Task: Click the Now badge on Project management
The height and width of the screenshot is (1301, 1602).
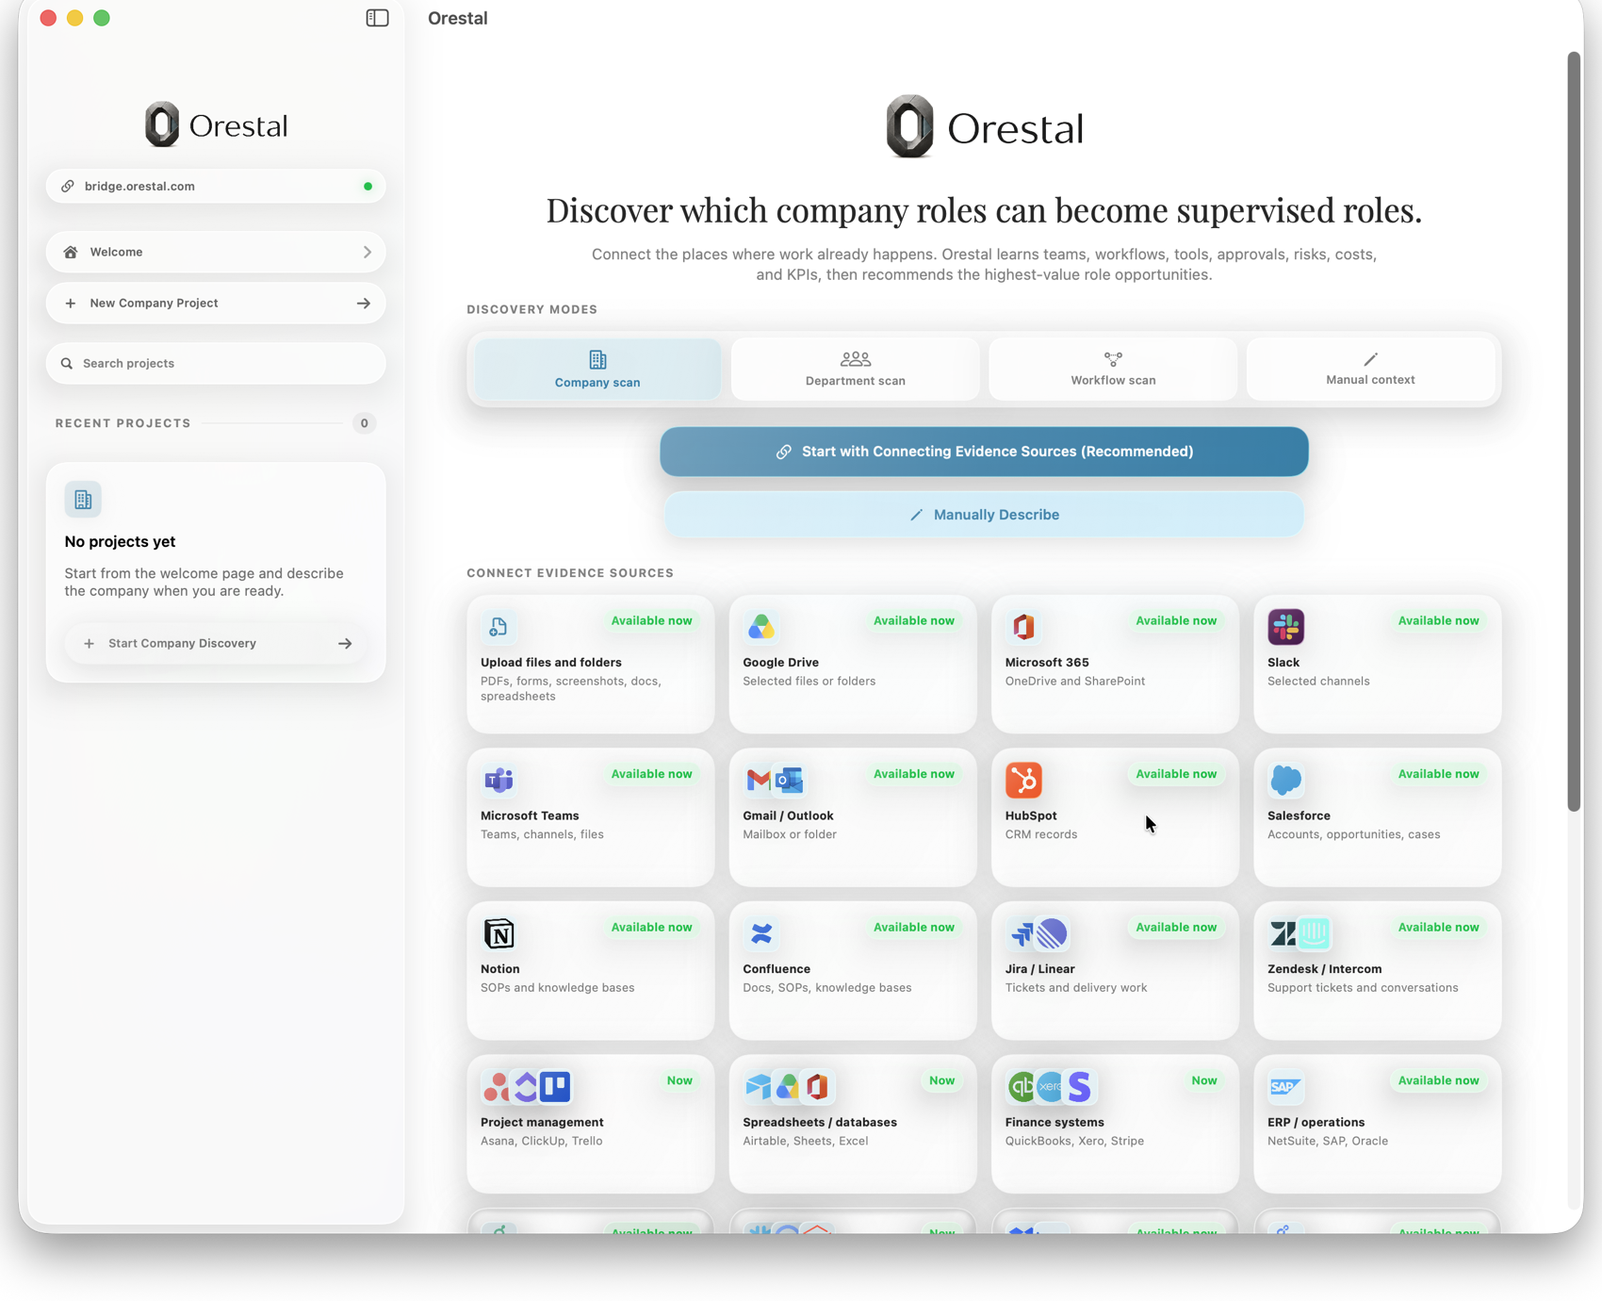Action: pyautogui.click(x=679, y=1080)
